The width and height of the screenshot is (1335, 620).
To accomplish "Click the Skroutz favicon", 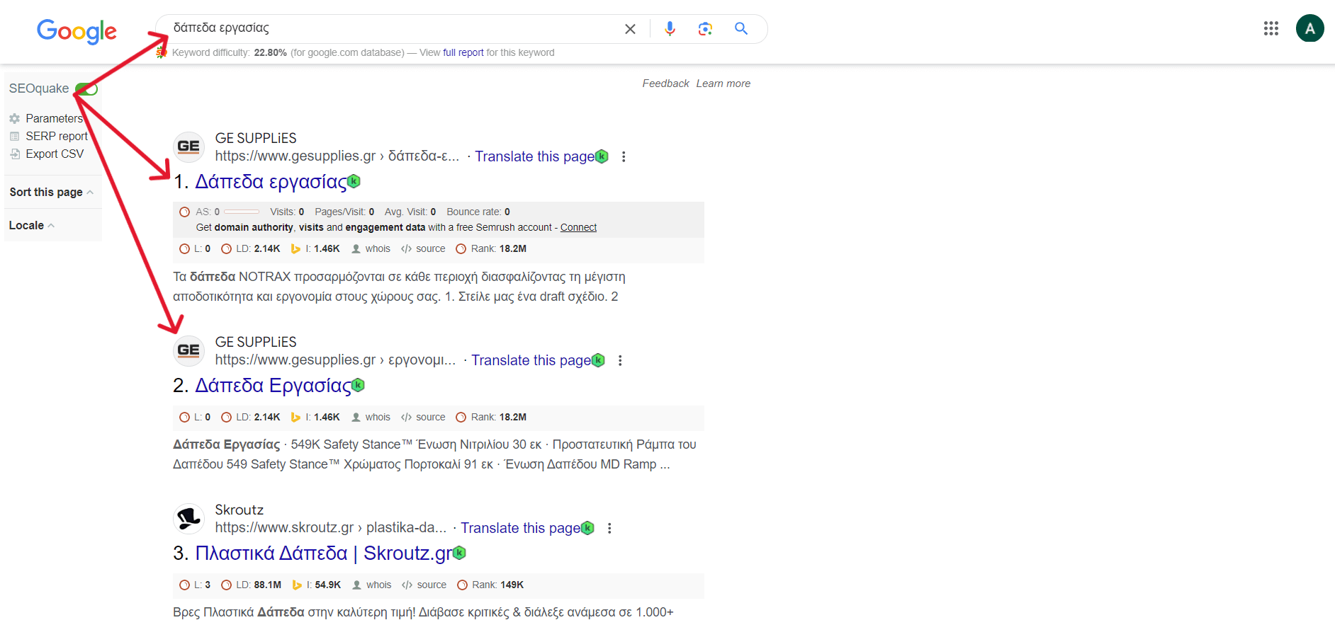I will coord(188,519).
